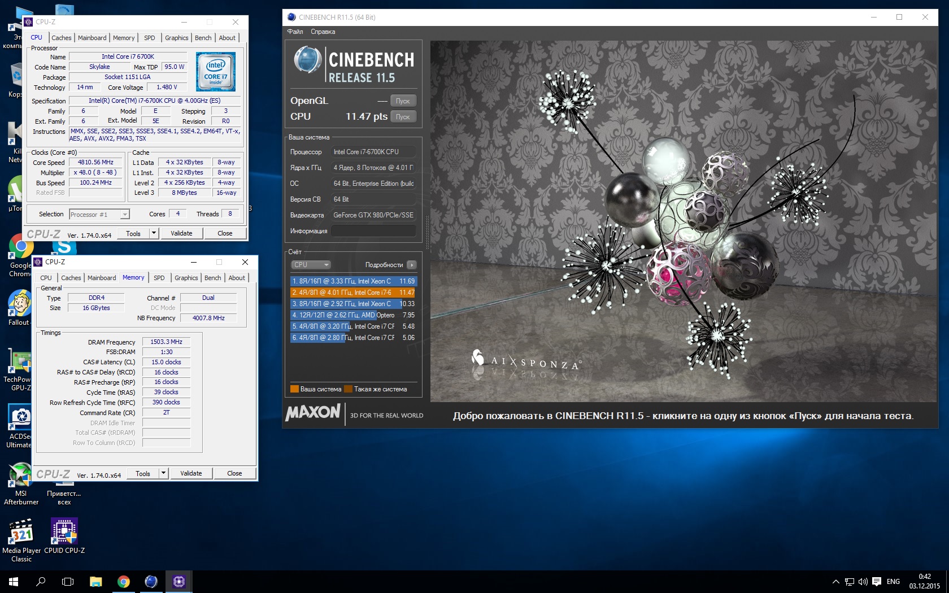Expand the Tools dropdown arrow in the lower CPU-Z window

pyautogui.click(x=163, y=473)
